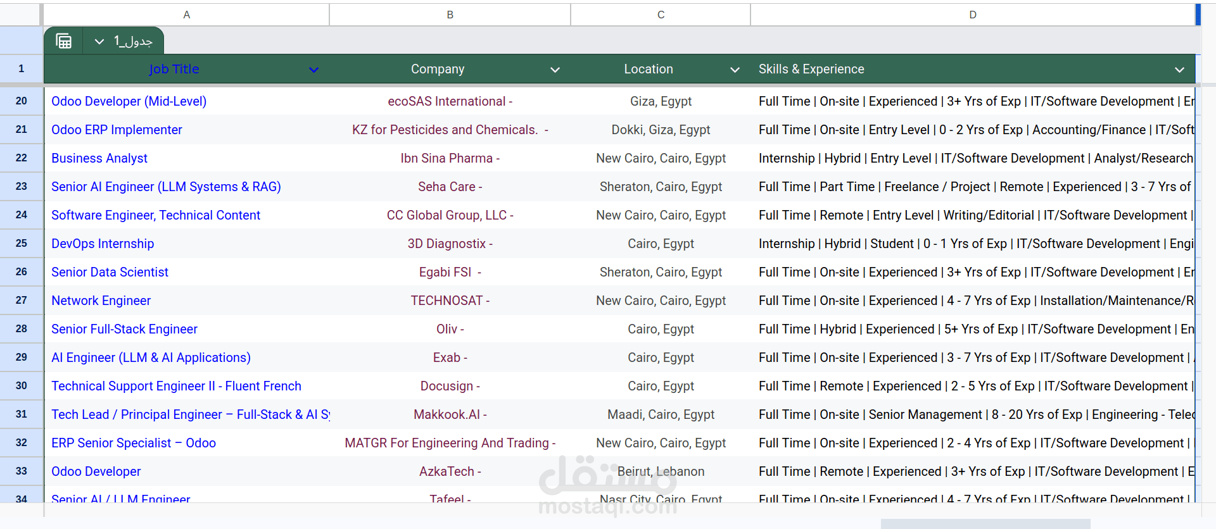
Task: Click the Skills & Experience header cell
Action: (973, 69)
